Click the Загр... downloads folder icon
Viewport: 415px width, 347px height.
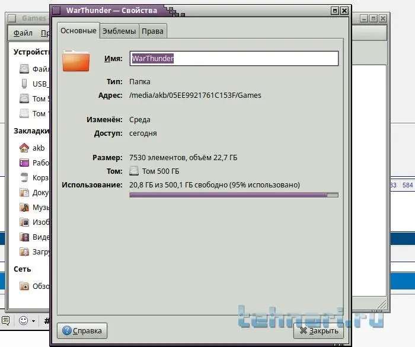pos(24,252)
